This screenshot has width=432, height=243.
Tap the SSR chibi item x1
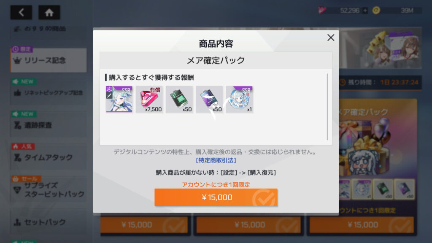[239, 99]
